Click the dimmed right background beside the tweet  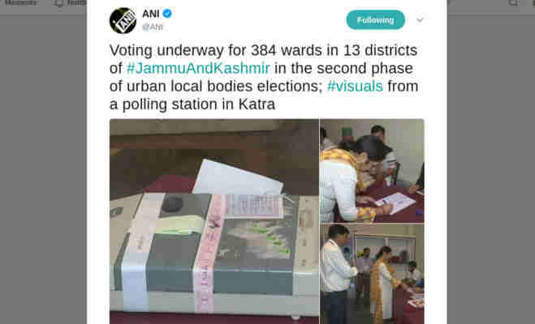pyautogui.click(x=491, y=170)
